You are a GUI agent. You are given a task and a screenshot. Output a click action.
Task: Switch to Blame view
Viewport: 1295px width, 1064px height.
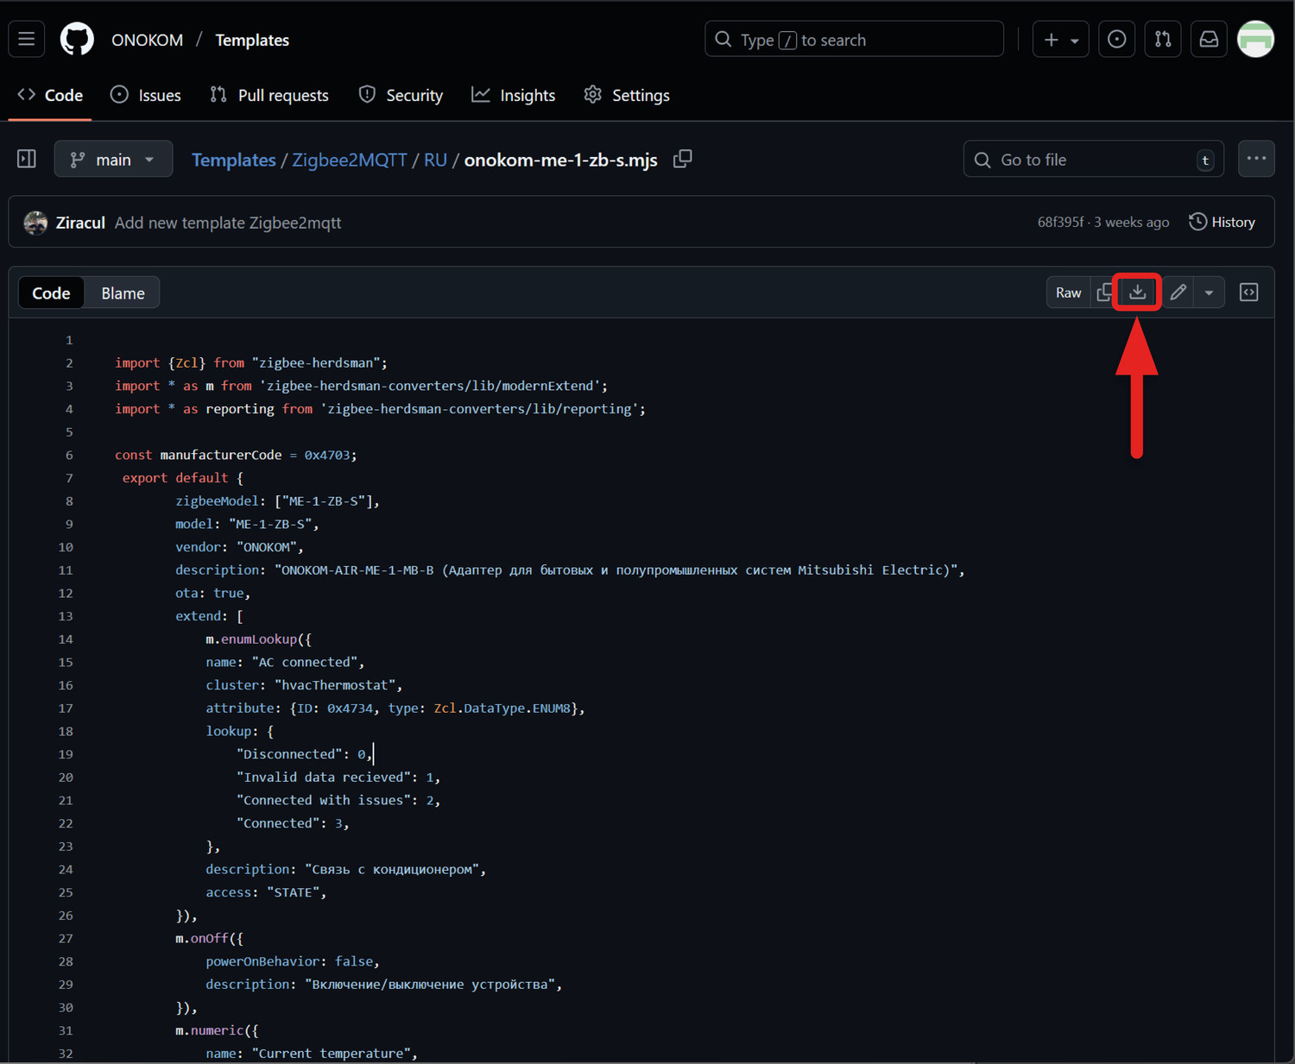click(123, 293)
